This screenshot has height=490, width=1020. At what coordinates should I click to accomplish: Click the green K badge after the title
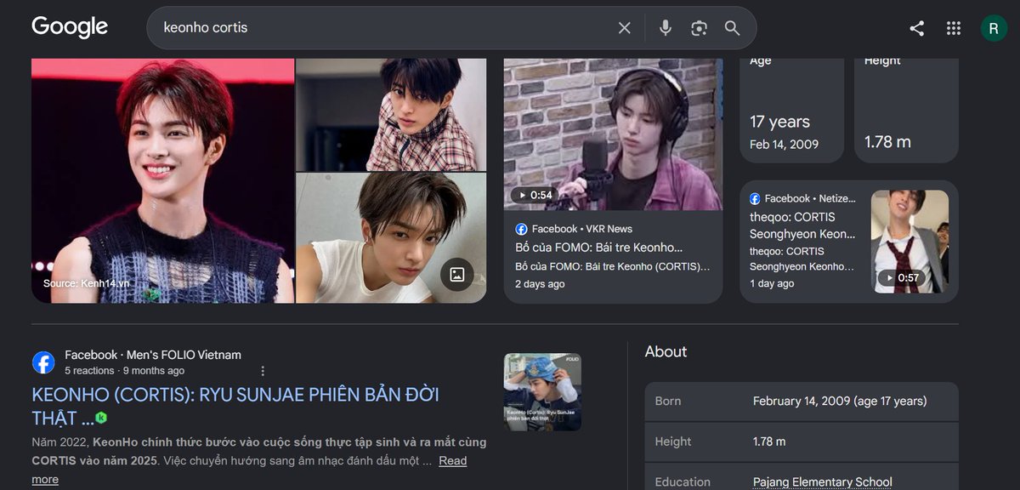pos(101,418)
